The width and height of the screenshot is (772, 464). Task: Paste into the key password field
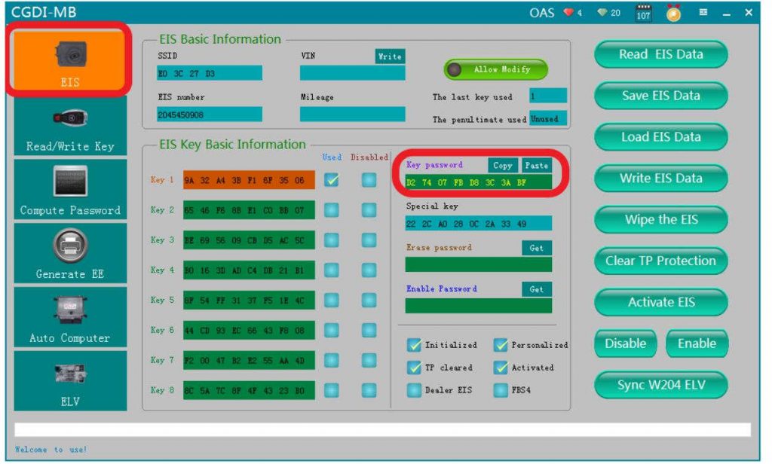[x=537, y=165]
